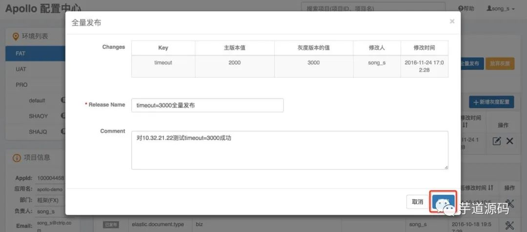This screenshot has height=232, width=527.
Task: Click the gray version value 3000
Action: tap(314, 63)
